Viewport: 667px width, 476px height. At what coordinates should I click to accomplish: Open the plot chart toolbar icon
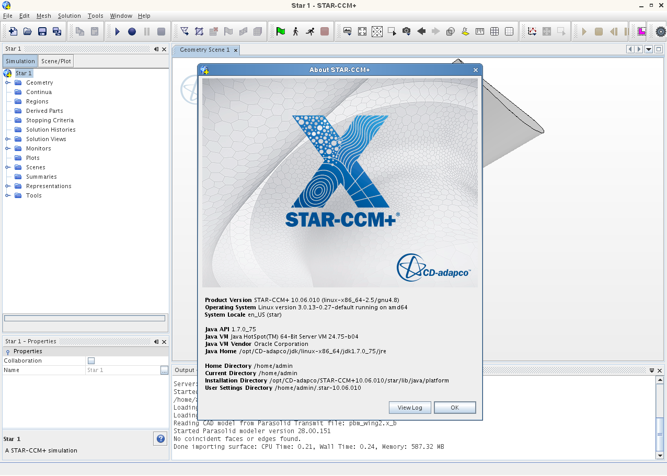pos(532,31)
